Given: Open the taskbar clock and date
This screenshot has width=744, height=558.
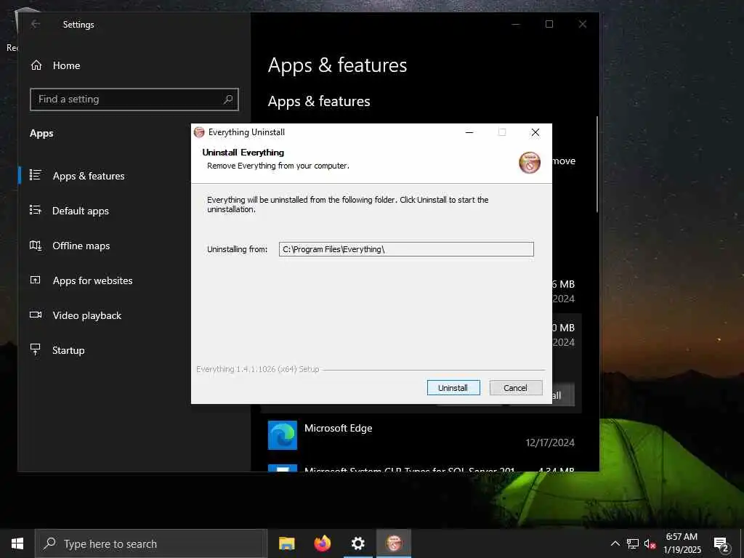Looking at the screenshot, I should point(682,543).
